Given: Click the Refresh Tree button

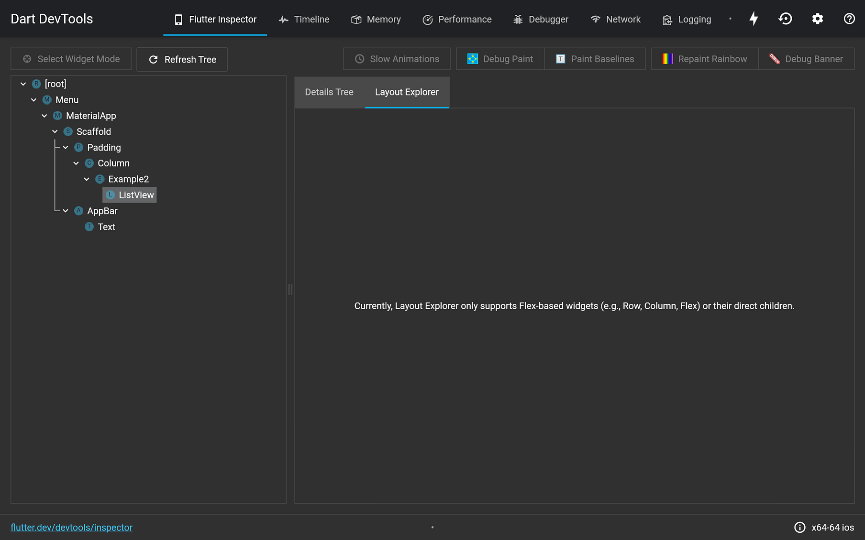Looking at the screenshot, I should pyautogui.click(x=182, y=59).
